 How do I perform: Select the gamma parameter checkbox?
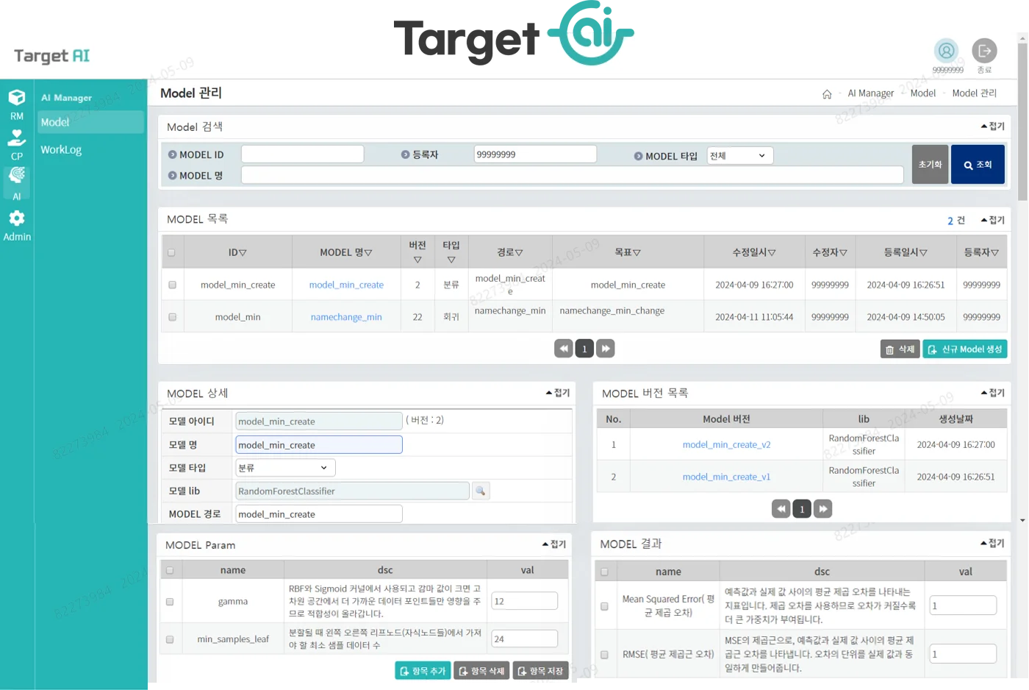click(x=170, y=600)
